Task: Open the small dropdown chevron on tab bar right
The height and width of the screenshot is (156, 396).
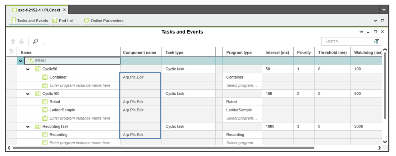Action: pyautogui.click(x=375, y=20)
